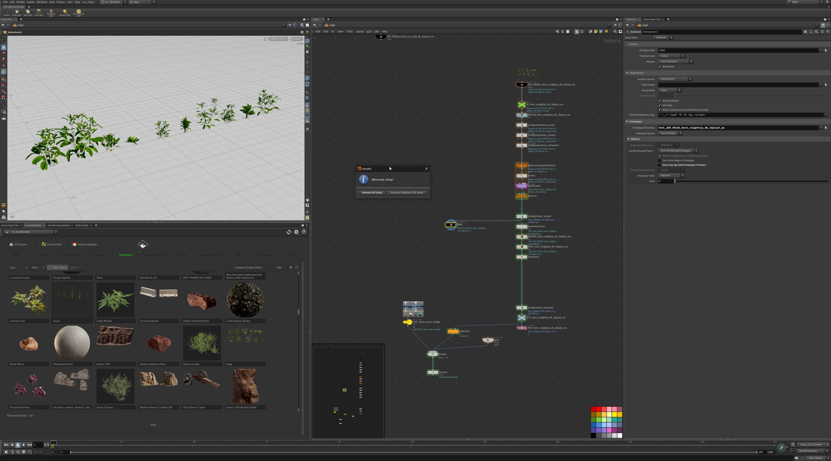
Task: Select the Leafy Weeds asset thumbnail
Action: 115,300
